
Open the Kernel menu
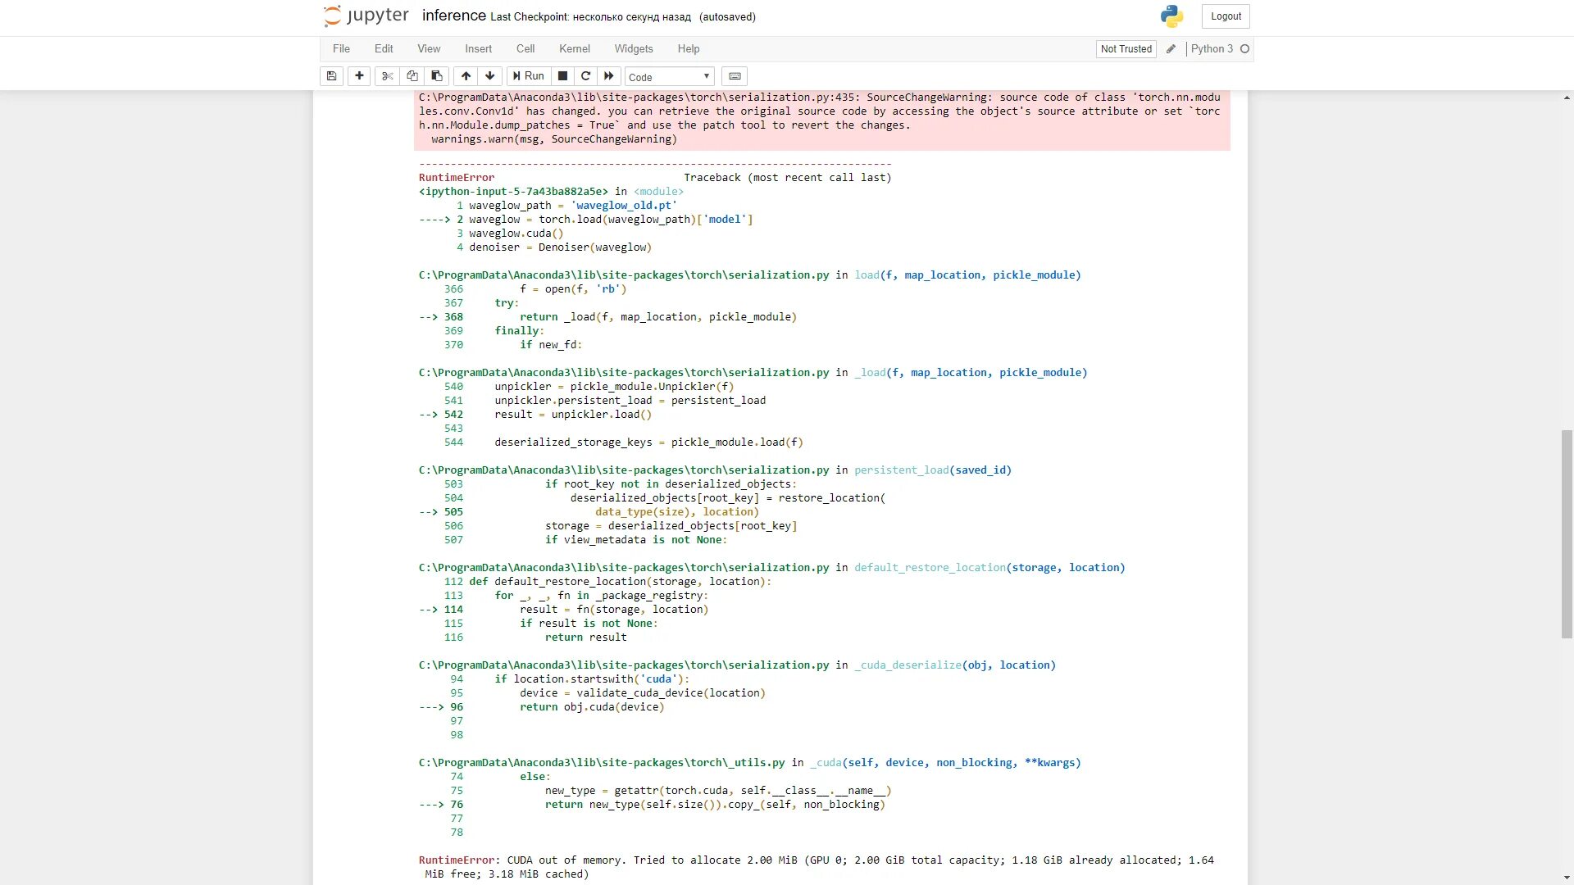pyautogui.click(x=574, y=48)
